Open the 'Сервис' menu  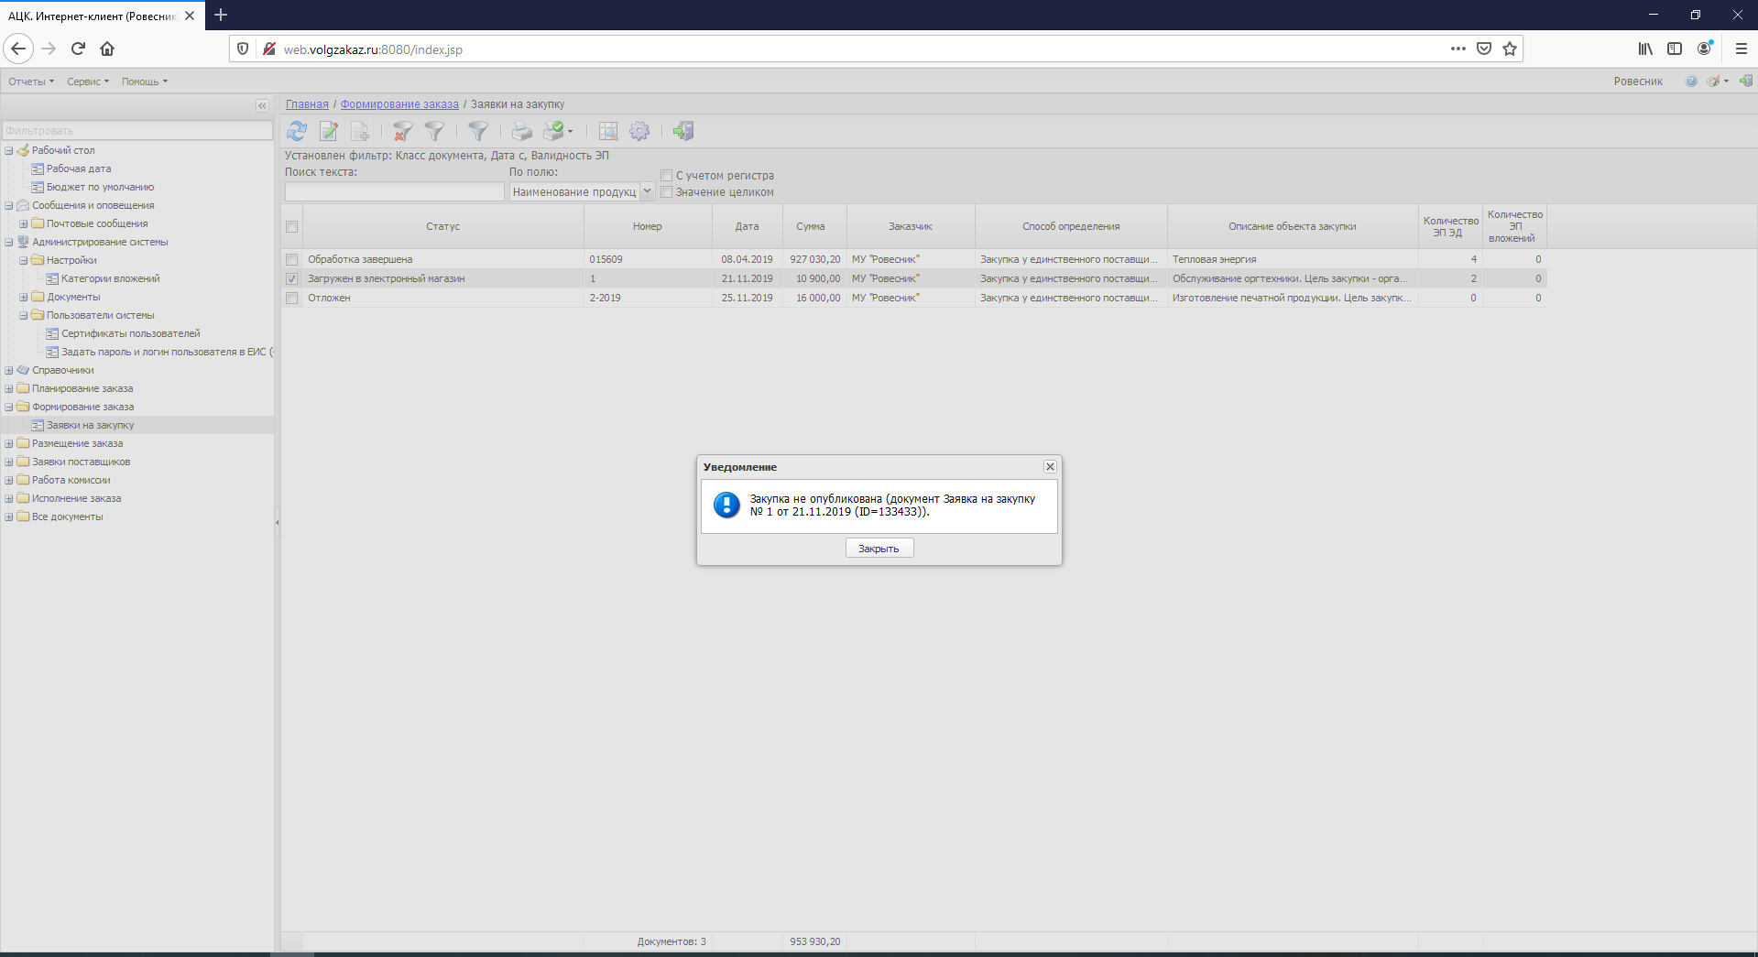pyautogui.click(x=87, y=82)
